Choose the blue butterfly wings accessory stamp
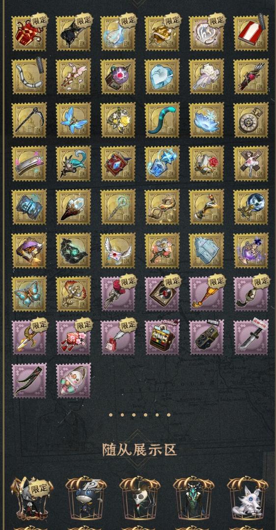This screenshot has height=530, width=276. click(73, 120)
